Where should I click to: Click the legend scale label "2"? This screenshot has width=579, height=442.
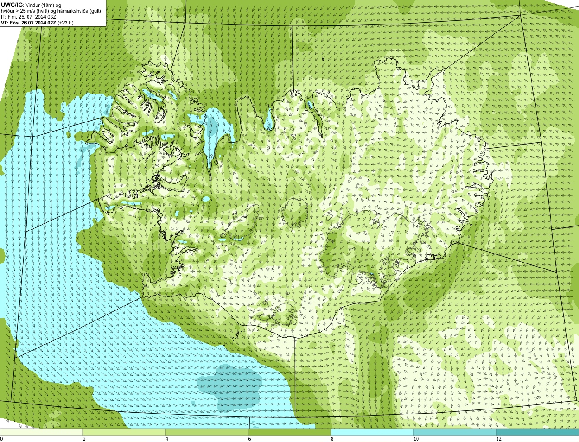pos(84,439)
